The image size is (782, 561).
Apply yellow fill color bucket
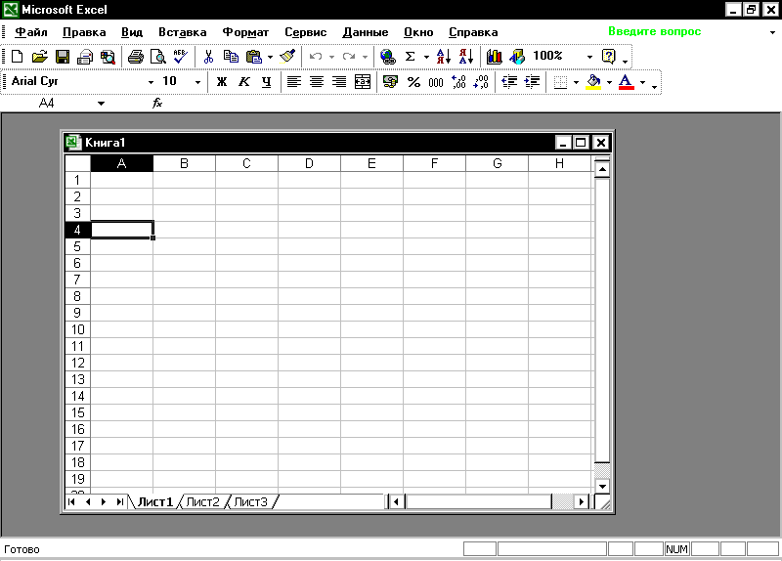pyautogui.click(x=593, y=82)
